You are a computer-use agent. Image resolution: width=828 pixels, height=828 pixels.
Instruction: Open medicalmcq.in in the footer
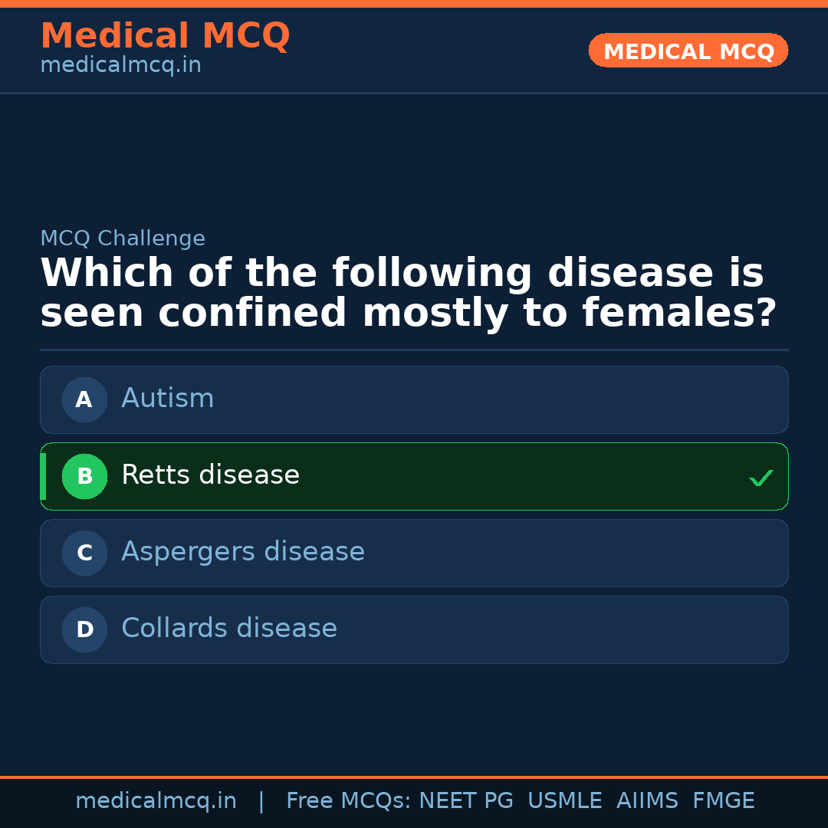(x=156, y=800)
